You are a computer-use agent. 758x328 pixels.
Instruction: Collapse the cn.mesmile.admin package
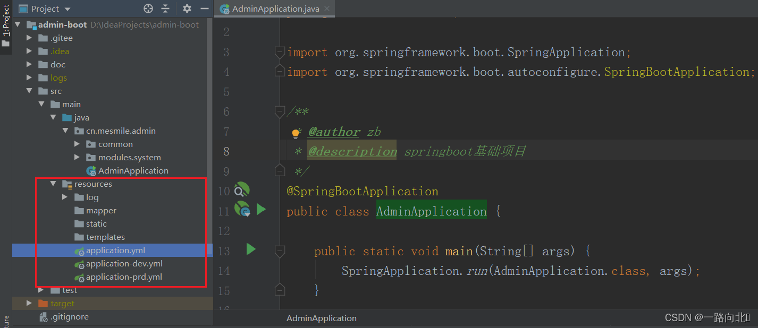click(x=65, y=131)
